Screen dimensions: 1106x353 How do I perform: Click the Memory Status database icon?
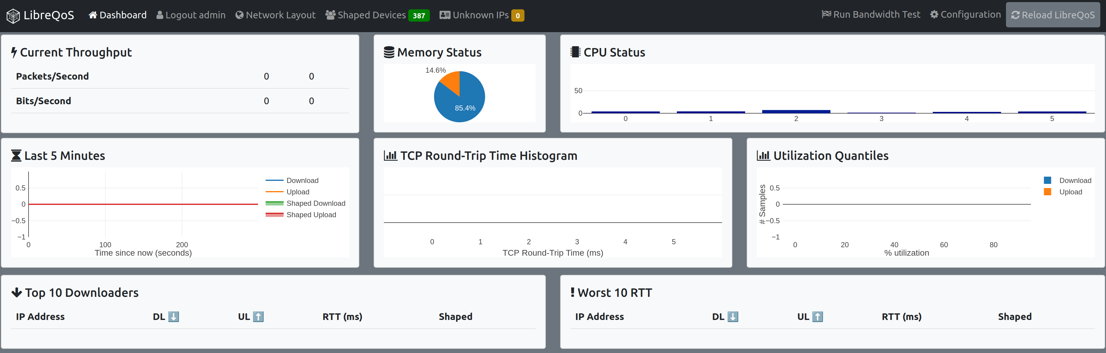point(389,52)
